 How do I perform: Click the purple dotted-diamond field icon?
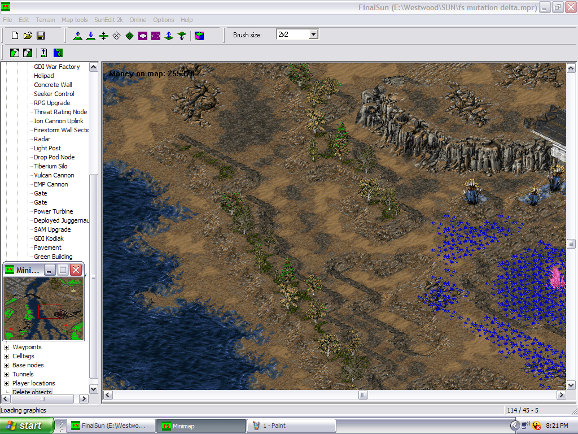point(156,36)
